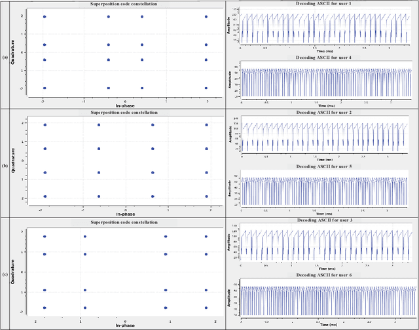Viewport: 419px width, 330px height.
Task: Click the In-phase axis label in panel (a)
Action: pyautogui.click(x=126, y=105)
